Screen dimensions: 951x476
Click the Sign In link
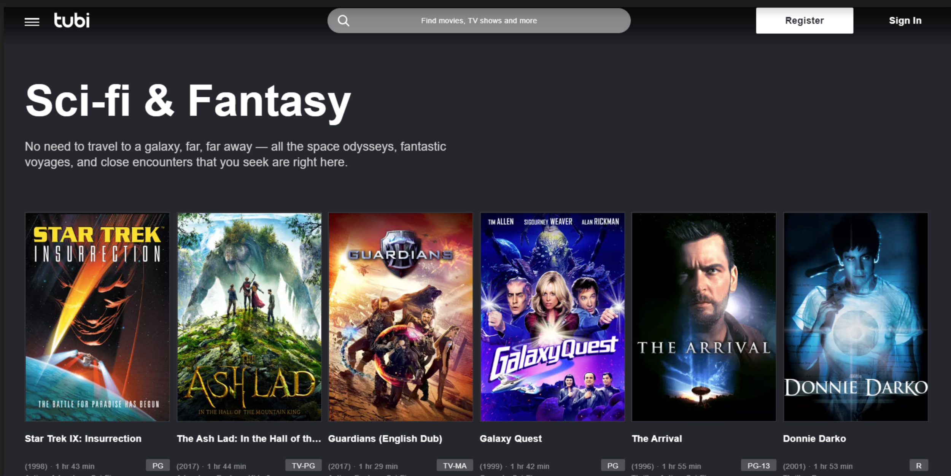[x=905, y=21]
